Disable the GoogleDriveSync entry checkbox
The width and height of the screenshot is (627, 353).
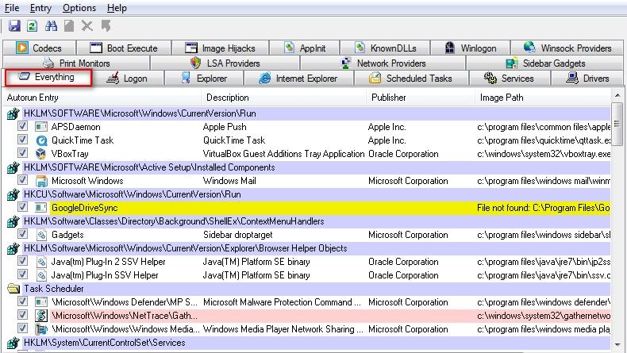(22, 207)
